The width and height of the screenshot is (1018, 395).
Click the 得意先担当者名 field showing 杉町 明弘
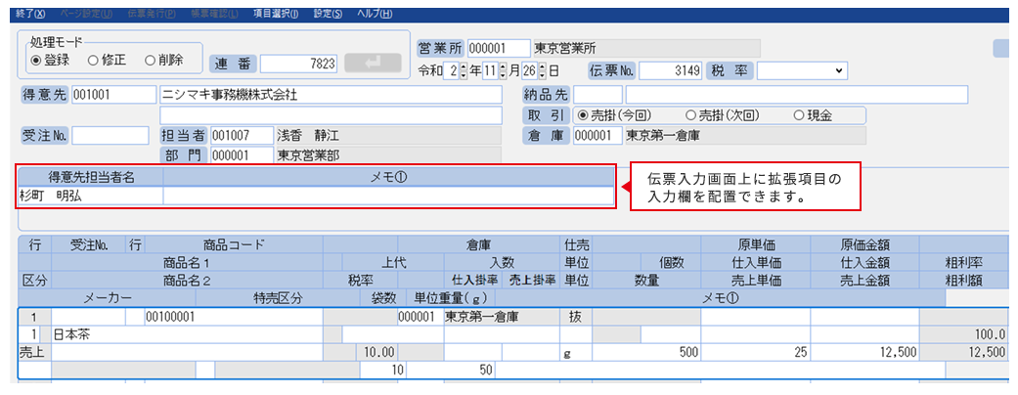(90, 196)
